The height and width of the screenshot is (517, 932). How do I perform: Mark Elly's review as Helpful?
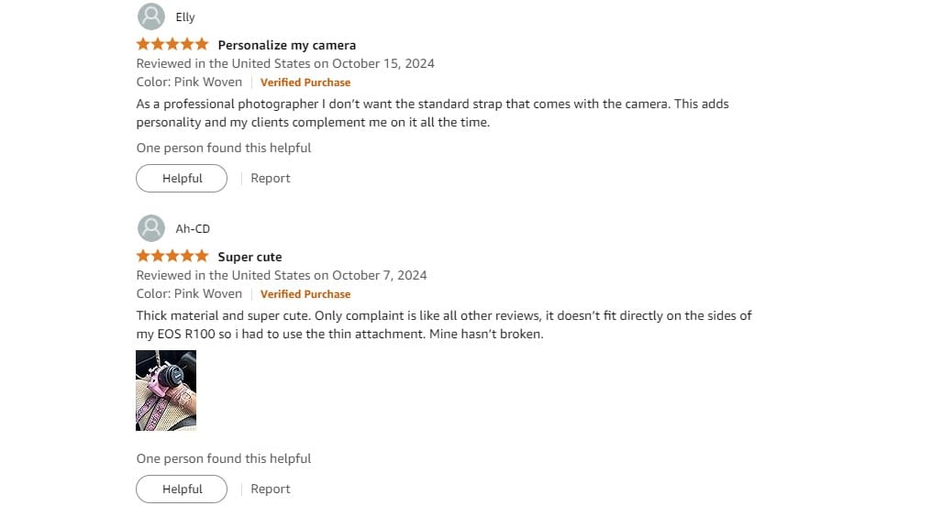coord(182,178)
